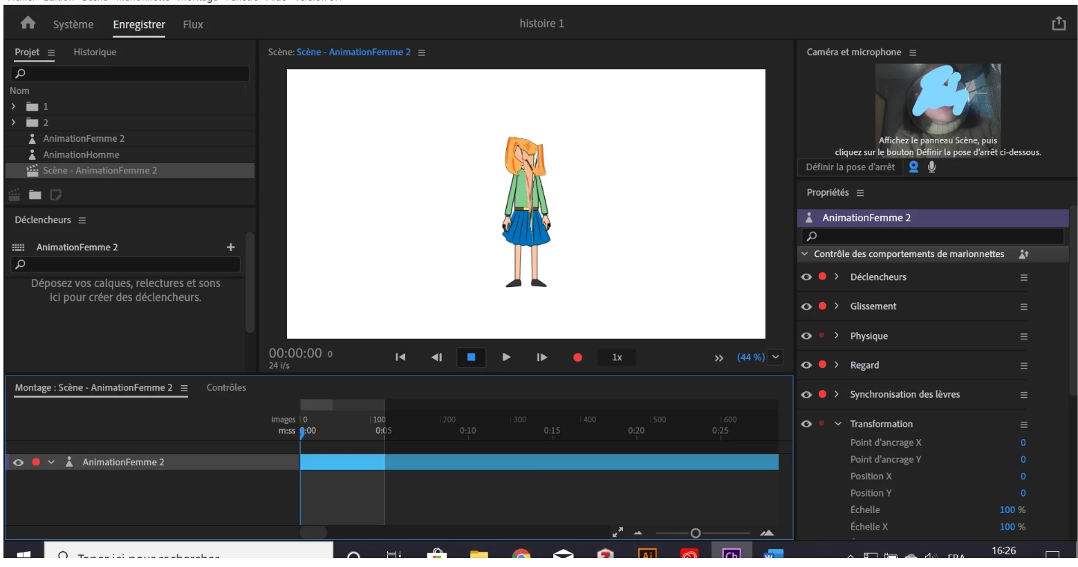Screen dimensions: 1078x567
Task: Zoom out the timeline with small mountain icon
Action: point(638,533)
